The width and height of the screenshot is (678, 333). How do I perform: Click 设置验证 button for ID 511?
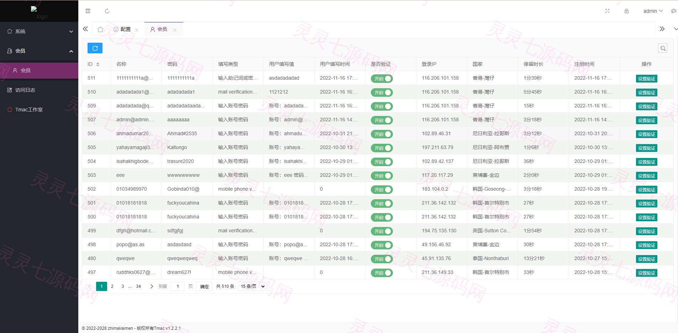tap(646, 79)
